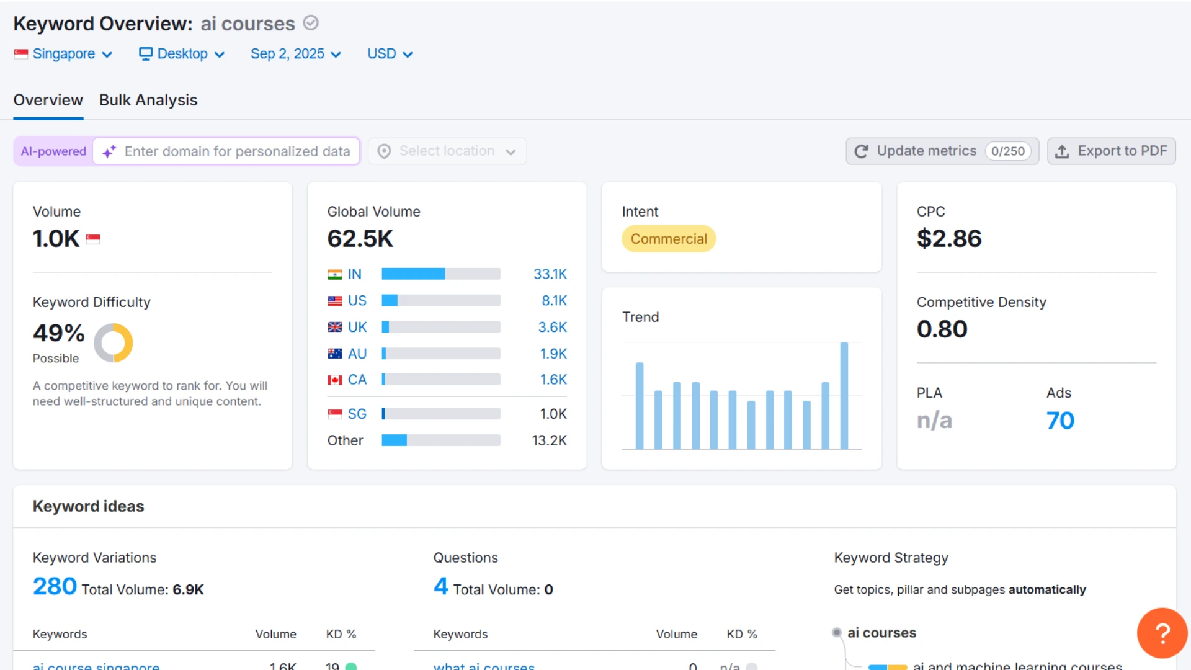The width and height of the screenshot is (1191, 670).
Task: Click the Enter domain input field
Action: coord(237,152)
